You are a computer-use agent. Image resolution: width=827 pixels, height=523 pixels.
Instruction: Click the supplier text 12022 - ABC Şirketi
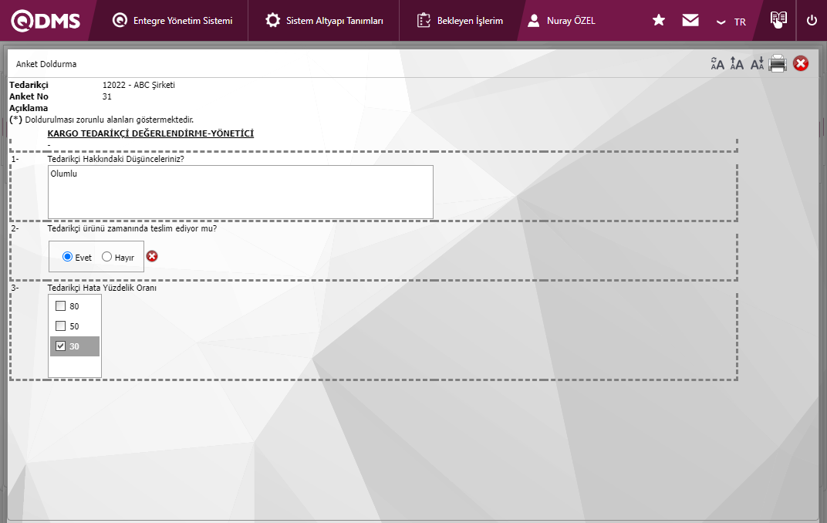pyautogui.click(x=139, y=85)
